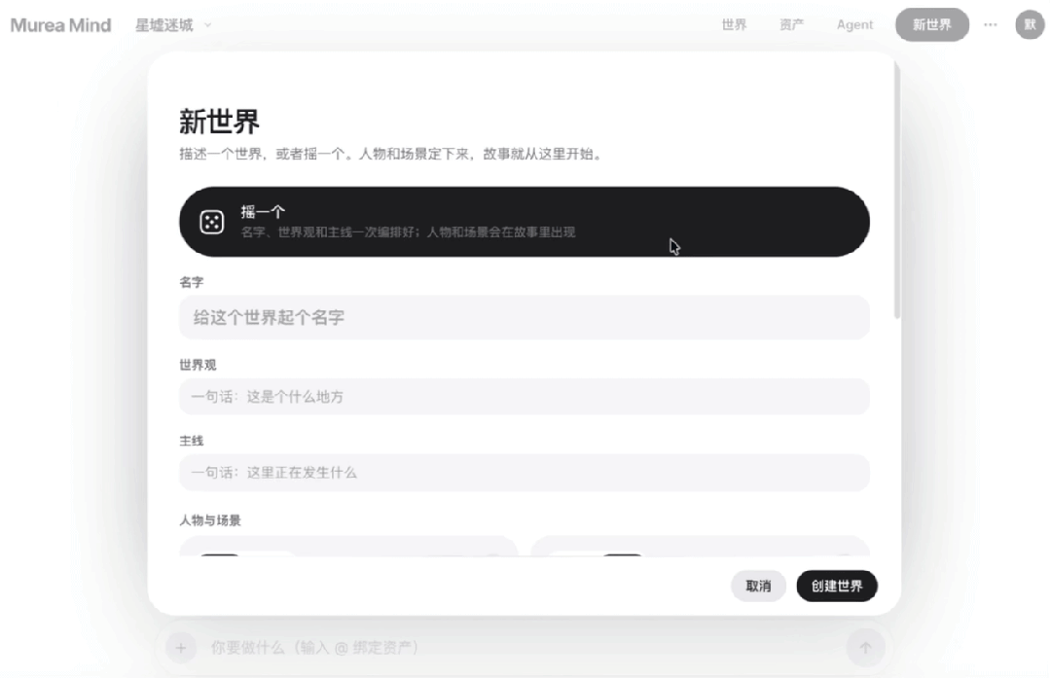Screen dimensions: 1050x678
Task: Click the 新世界 dialog heading
Action: pyautogui.click(x=219, y=122)
